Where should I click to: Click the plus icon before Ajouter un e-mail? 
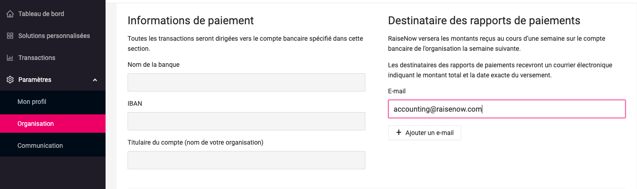[398, 133]
